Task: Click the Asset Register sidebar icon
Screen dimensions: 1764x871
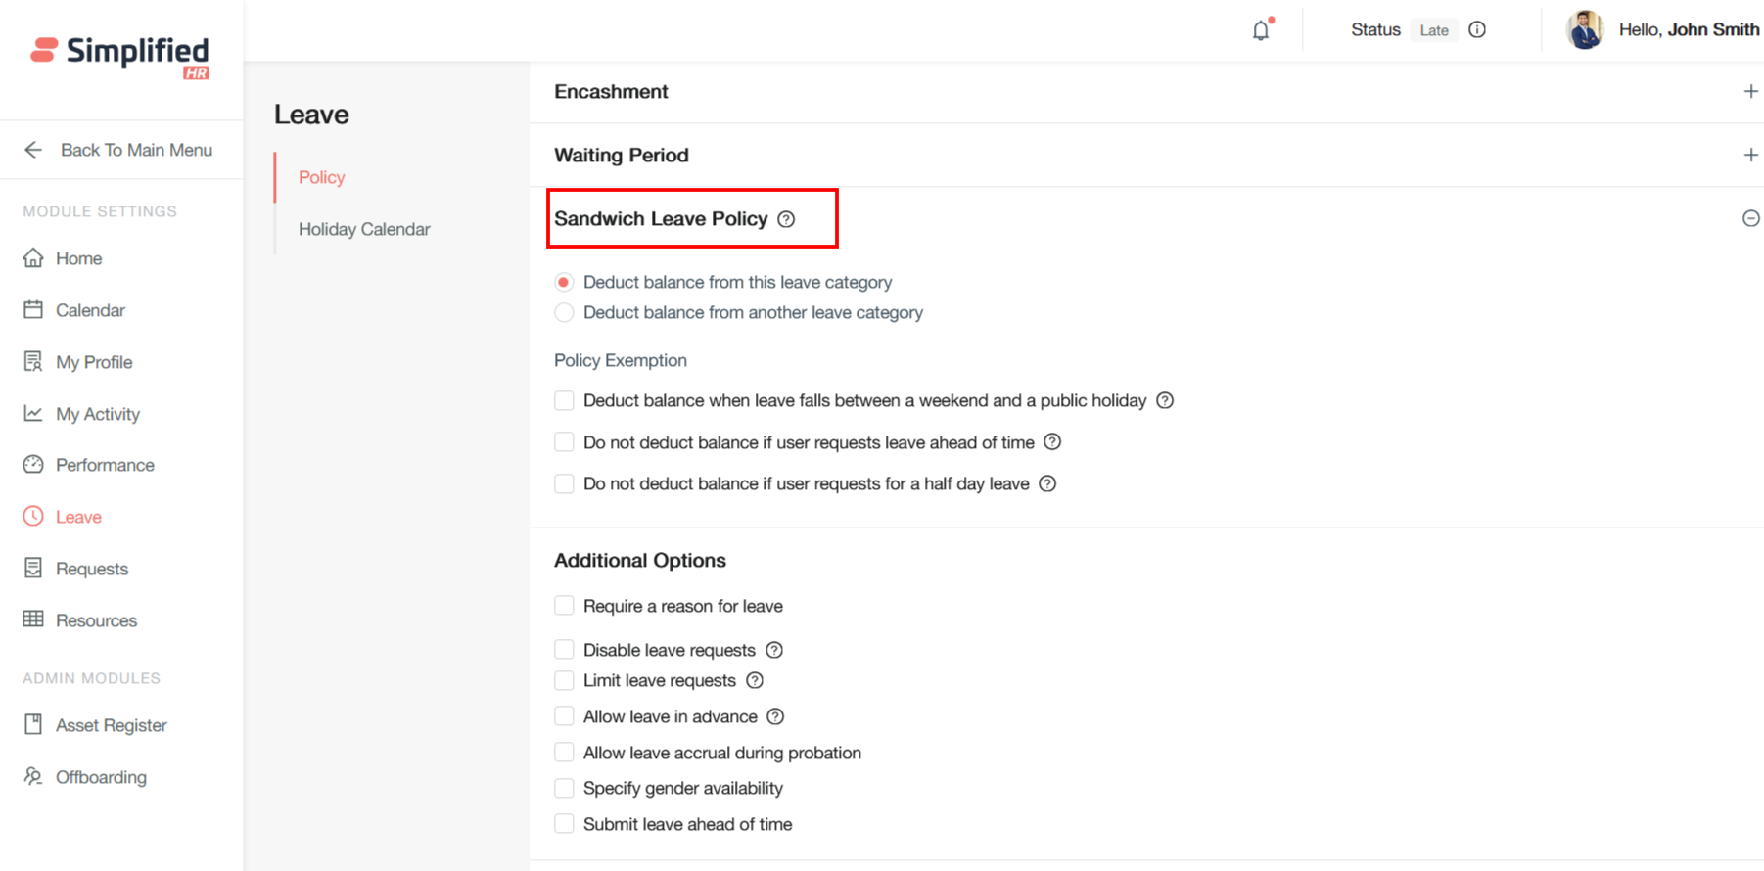Action: coord(33,724)
